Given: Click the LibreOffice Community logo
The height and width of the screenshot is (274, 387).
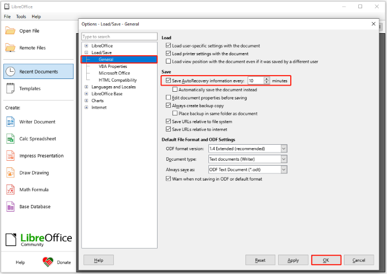Looking at the screenshot, I should (39, 240).
